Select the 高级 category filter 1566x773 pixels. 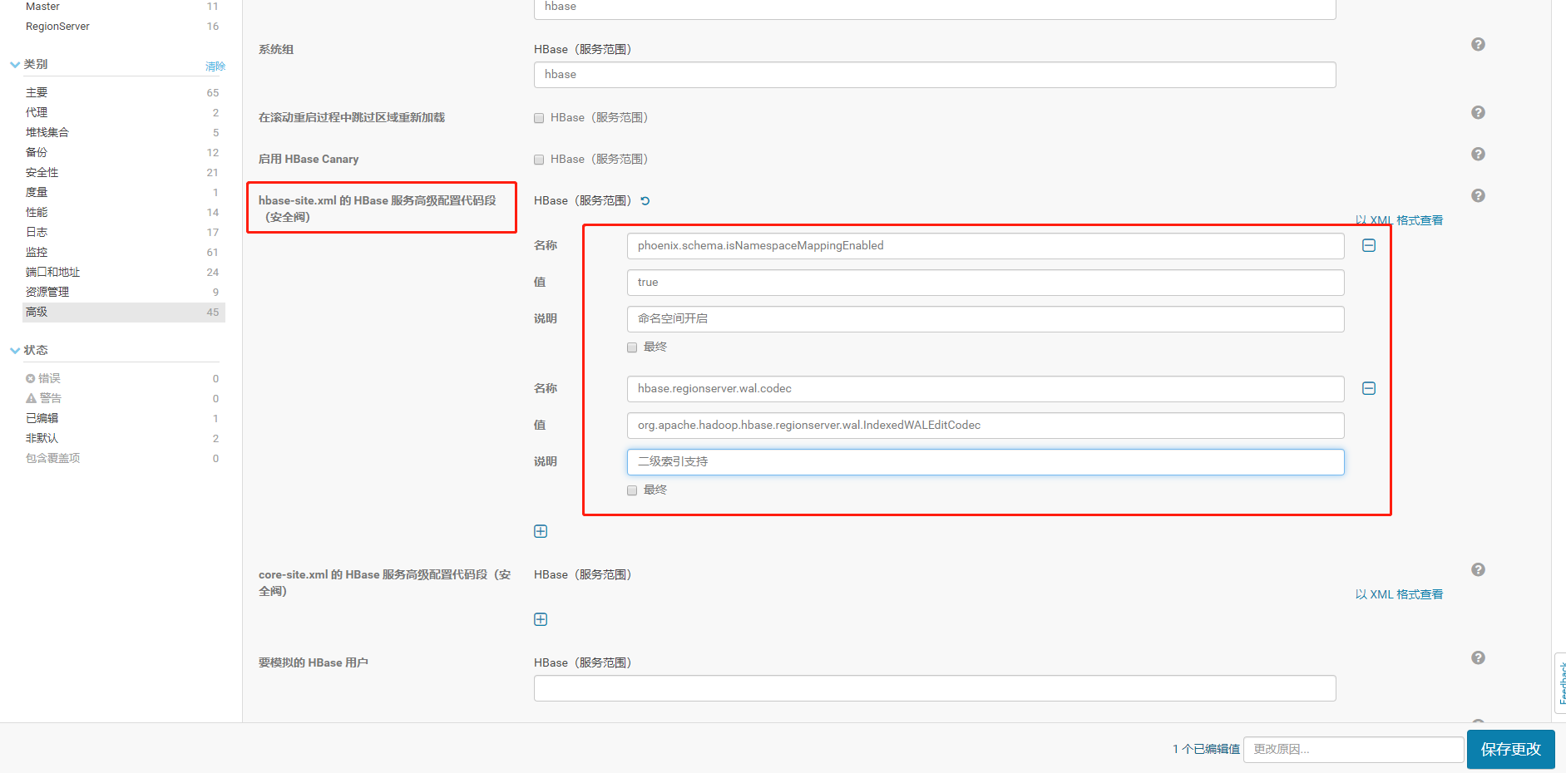(123, 312)
